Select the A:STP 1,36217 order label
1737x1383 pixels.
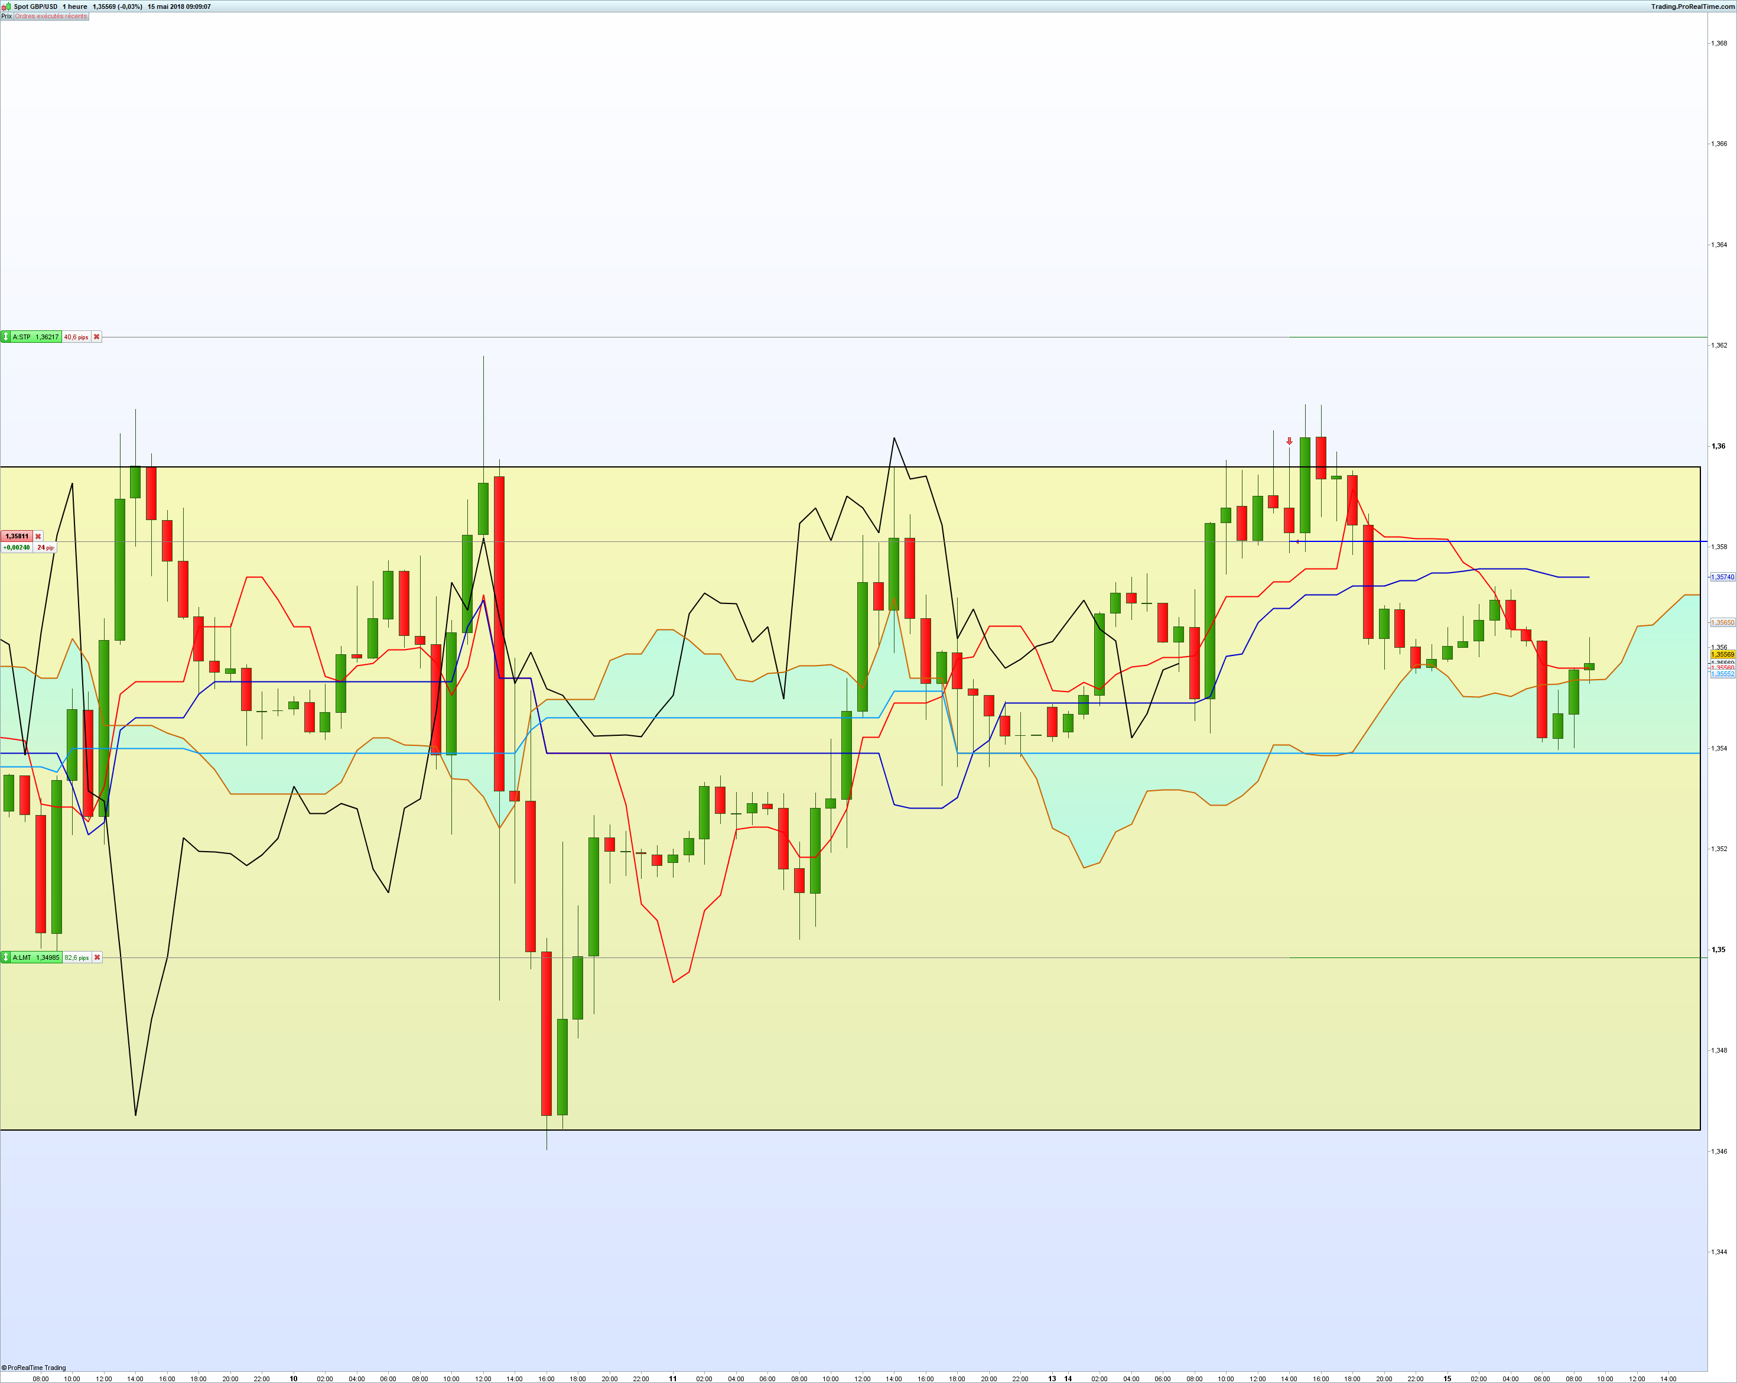click(x=35, y=337)
